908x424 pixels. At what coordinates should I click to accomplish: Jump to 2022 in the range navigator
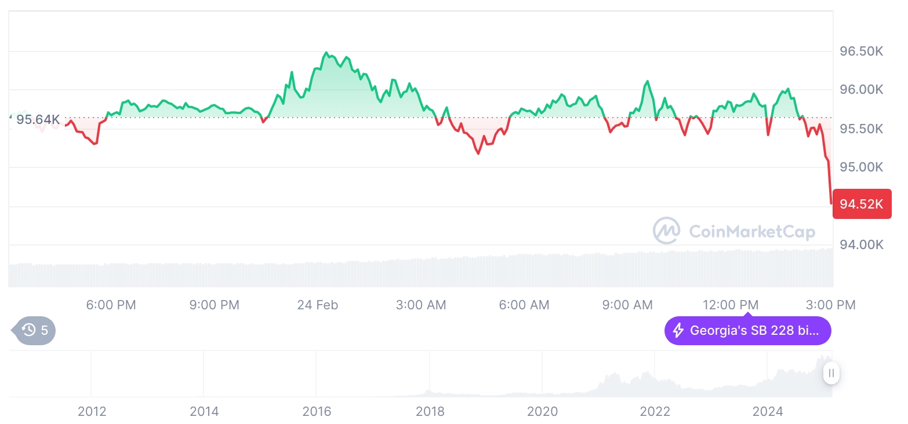click(655, 411)
